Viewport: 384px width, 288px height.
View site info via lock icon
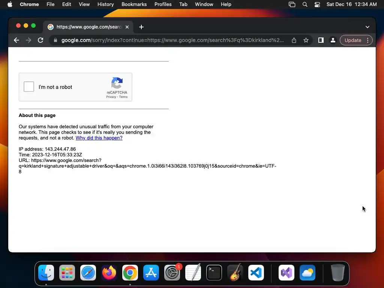tap(55, 40)
